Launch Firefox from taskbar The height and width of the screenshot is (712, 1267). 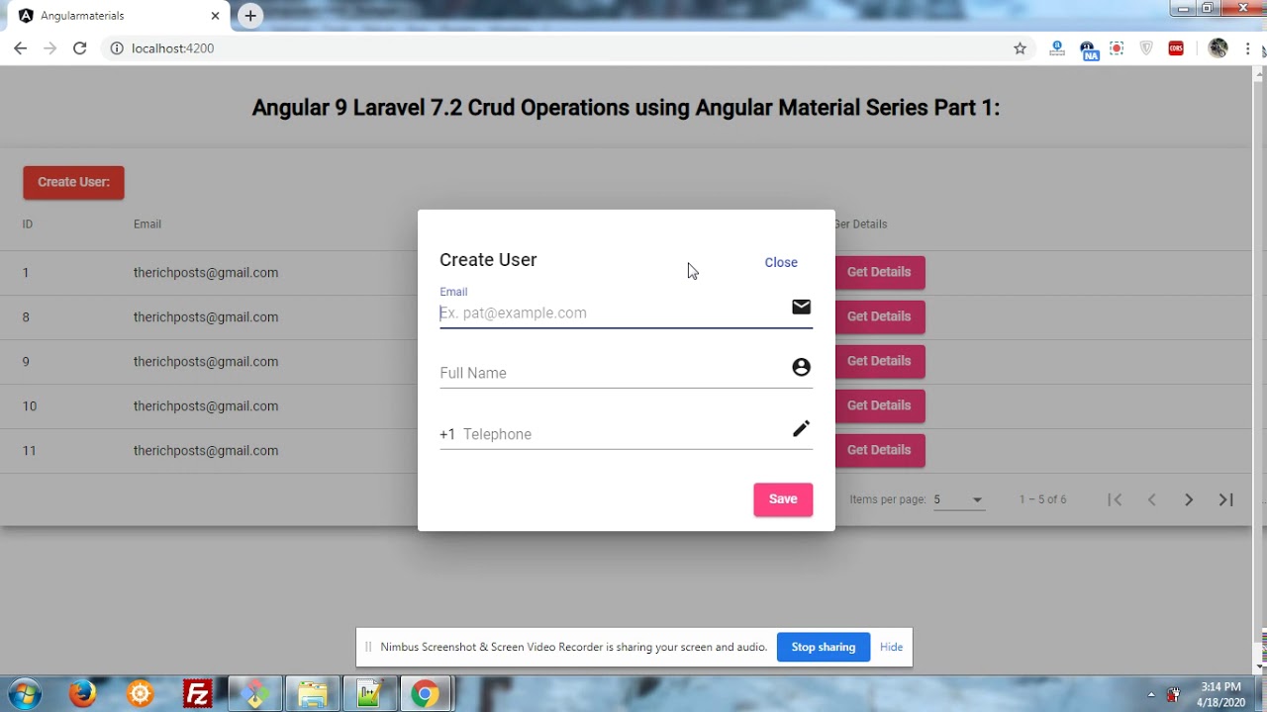[x=83, y=694]
